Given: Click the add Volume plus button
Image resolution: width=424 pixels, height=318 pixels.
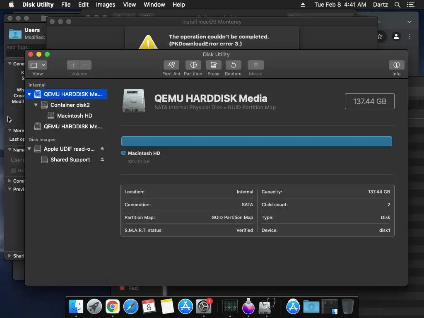Looking at the screenshot, I should coord(73,65).
